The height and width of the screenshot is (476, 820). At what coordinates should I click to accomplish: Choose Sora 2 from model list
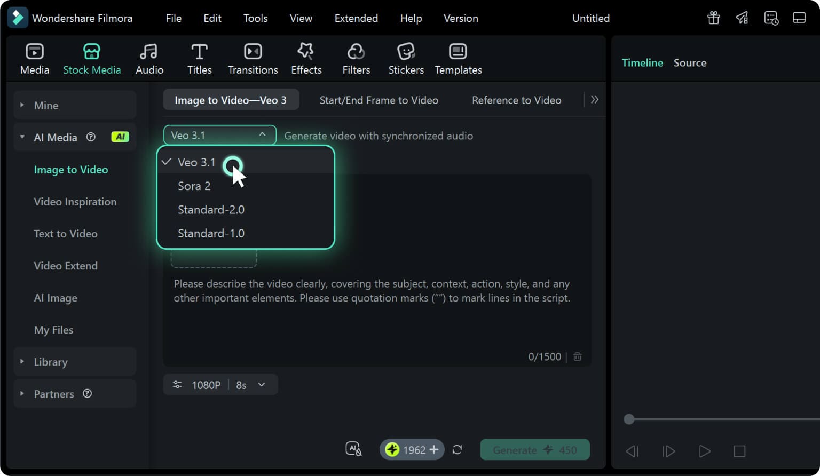pos(194,186)
